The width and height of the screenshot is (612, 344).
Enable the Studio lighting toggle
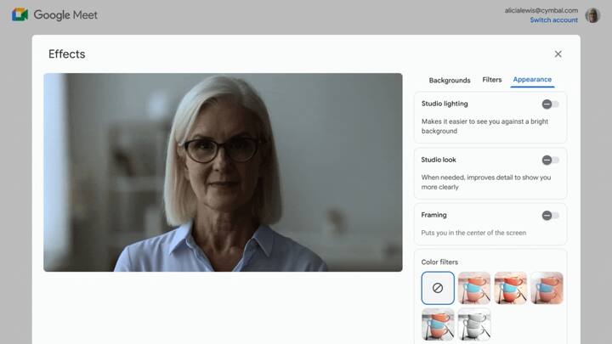coord(550,104)
